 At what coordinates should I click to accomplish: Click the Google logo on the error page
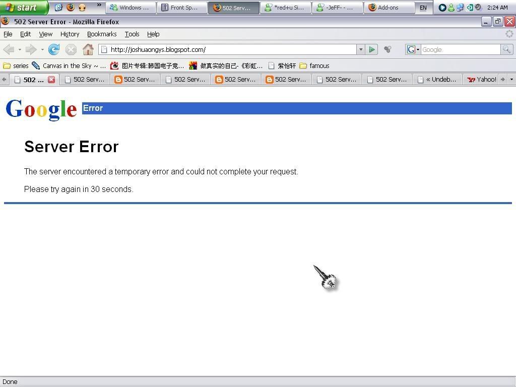coord(41,109)
